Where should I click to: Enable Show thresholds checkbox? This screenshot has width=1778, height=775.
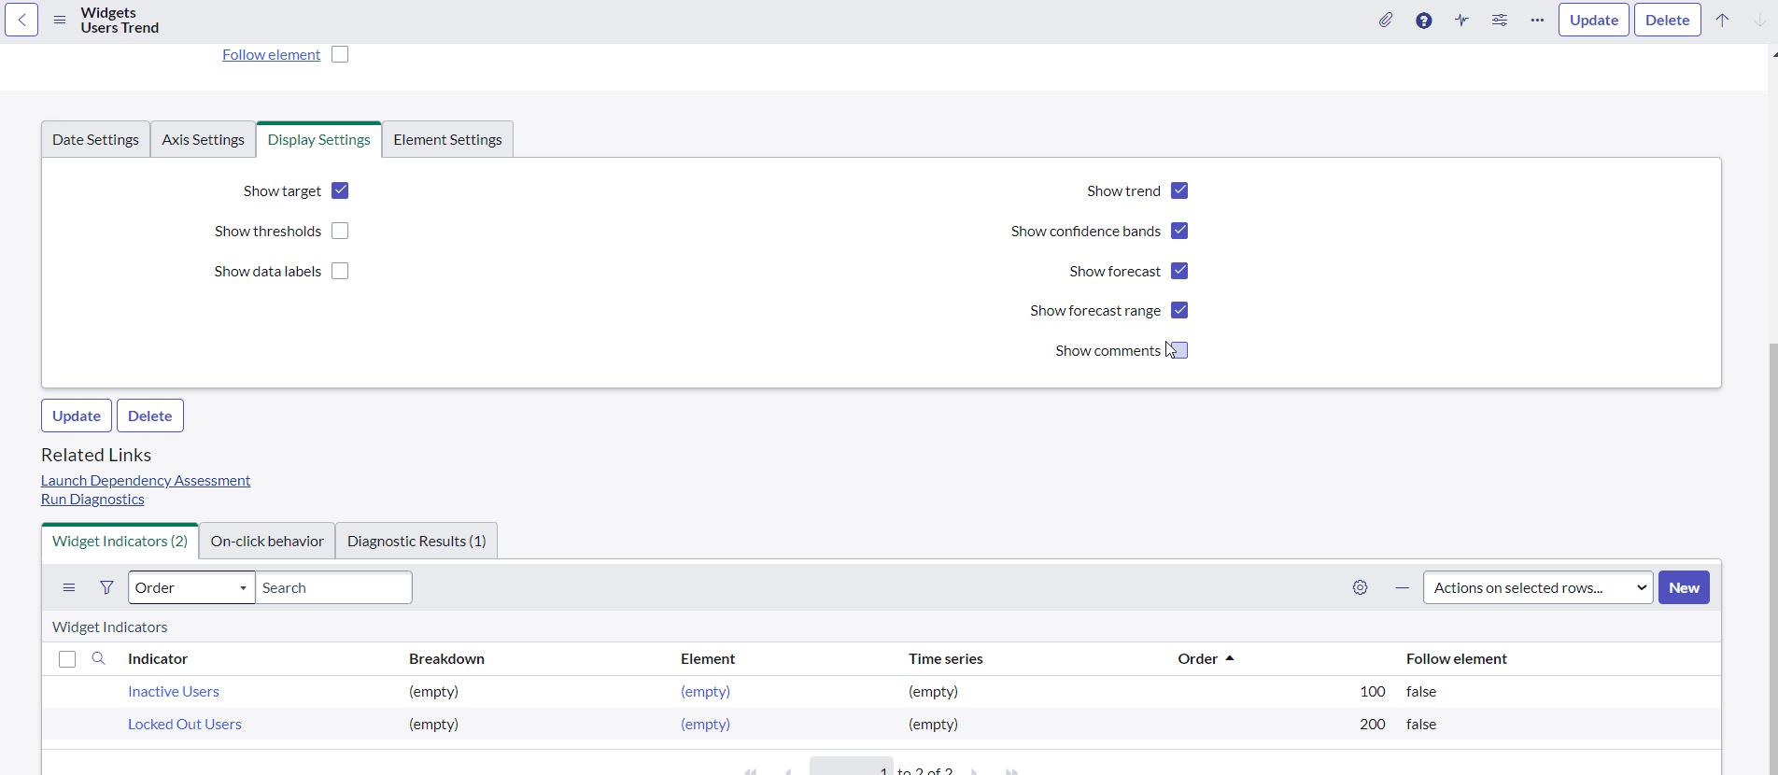click(x=340, y=231)
